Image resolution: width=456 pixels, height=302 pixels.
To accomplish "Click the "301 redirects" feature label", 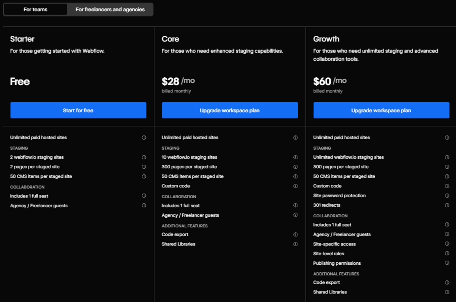I will 327,205.
